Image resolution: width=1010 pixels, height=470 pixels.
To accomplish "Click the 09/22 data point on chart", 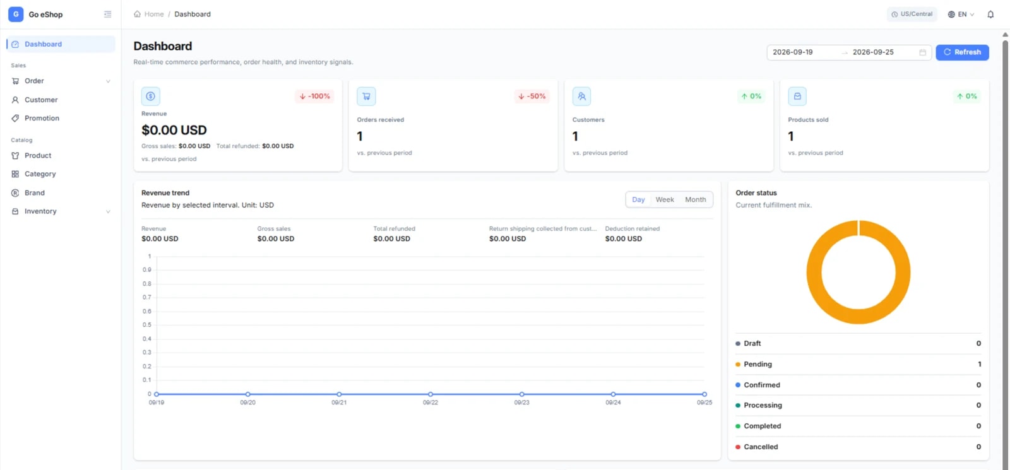I will [x=431, y=394].
